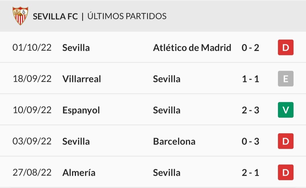Open the Villarreal team link
Viewport: 306px width, 188px height.
click(x=82, y=79)
